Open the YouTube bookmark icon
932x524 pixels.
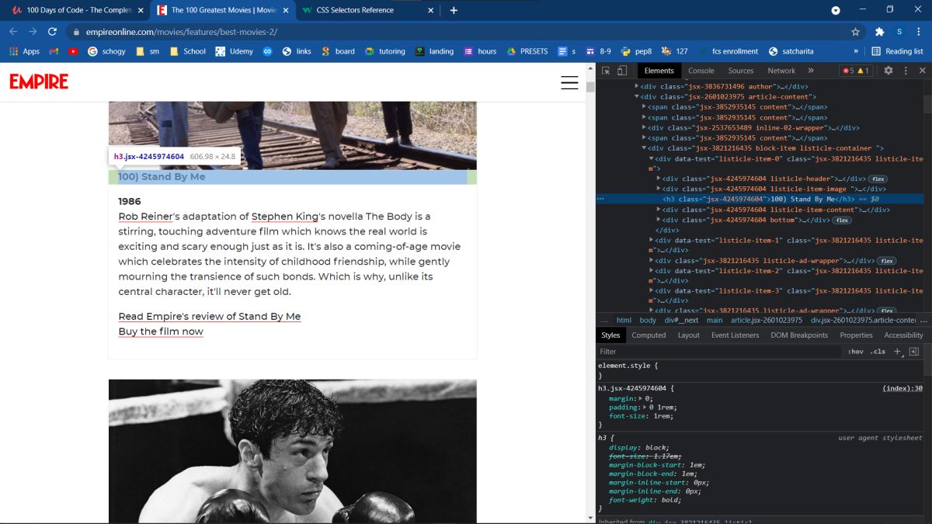point(73,51)
